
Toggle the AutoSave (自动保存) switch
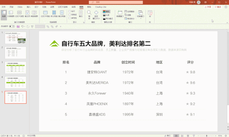12,26
